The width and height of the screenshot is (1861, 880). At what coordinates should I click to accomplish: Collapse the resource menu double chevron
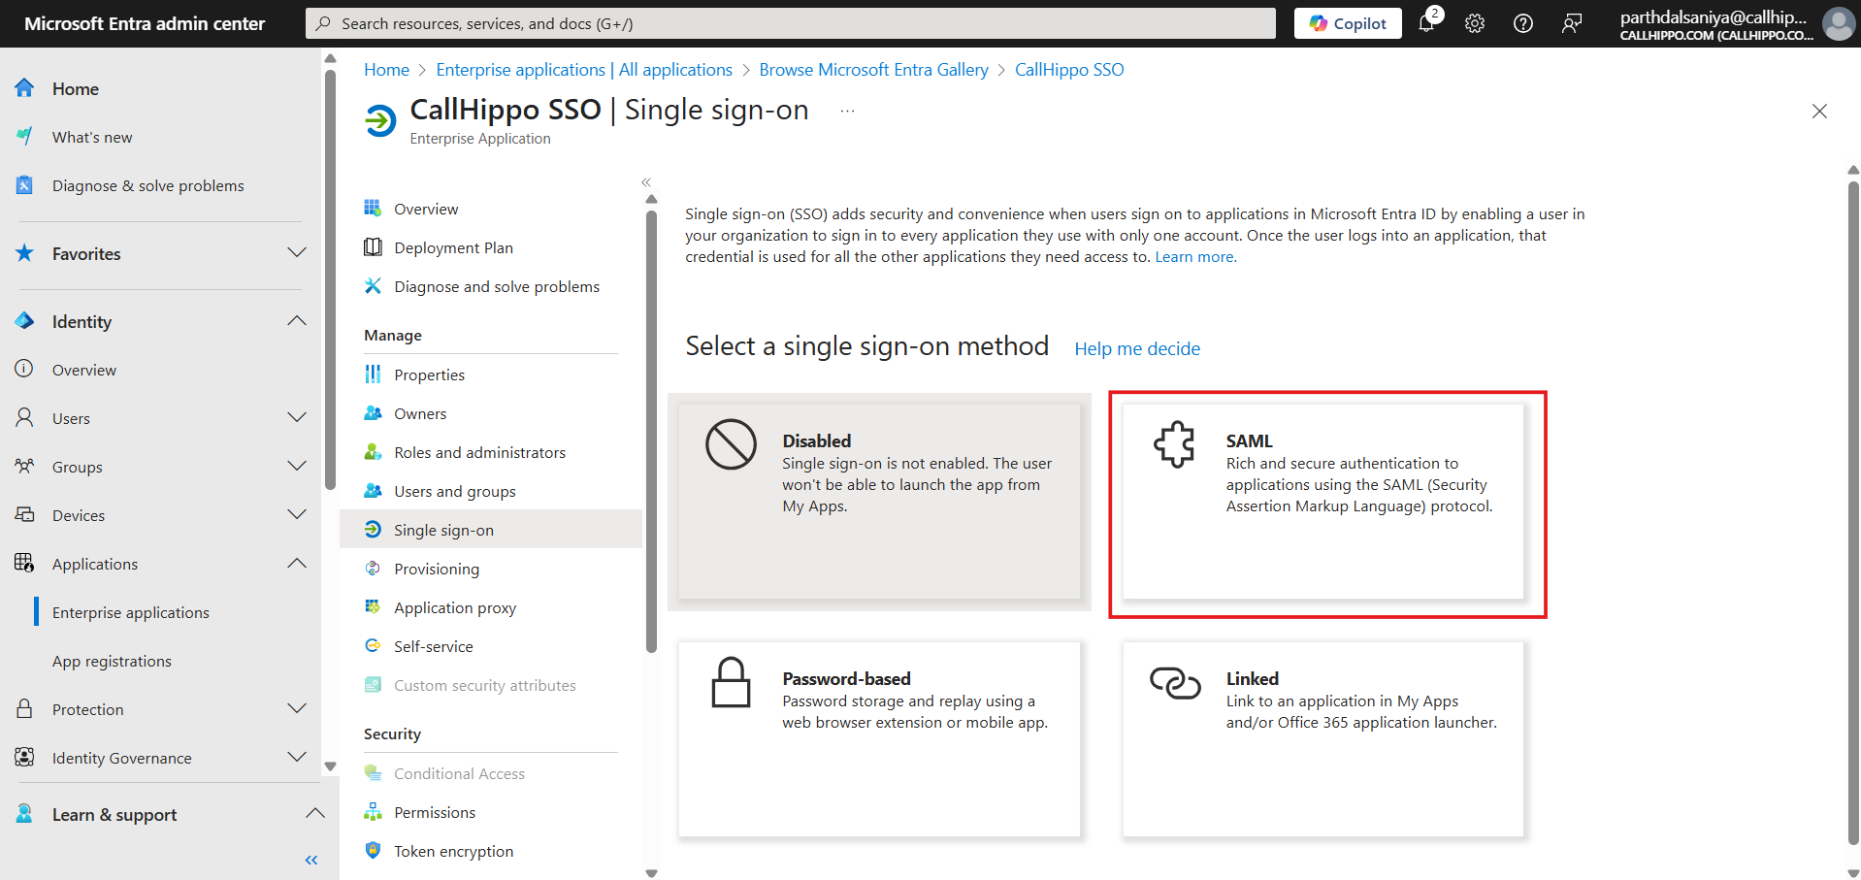[x=646, y=182]
